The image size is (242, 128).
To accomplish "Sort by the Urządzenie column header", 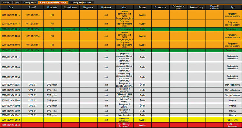I will tap(52, 7).
